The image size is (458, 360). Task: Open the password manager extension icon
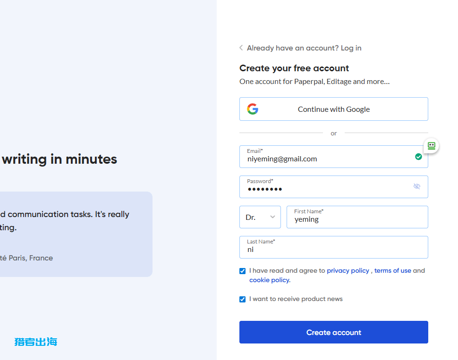coord(432,146)
